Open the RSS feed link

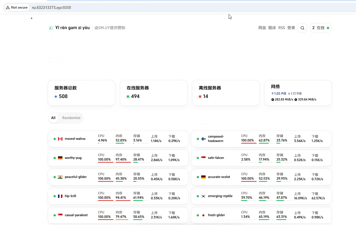[281, 28]
